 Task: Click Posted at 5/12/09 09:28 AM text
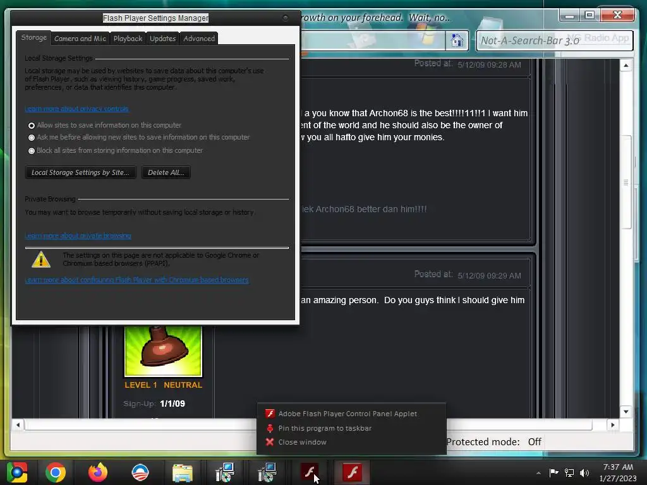468,64
